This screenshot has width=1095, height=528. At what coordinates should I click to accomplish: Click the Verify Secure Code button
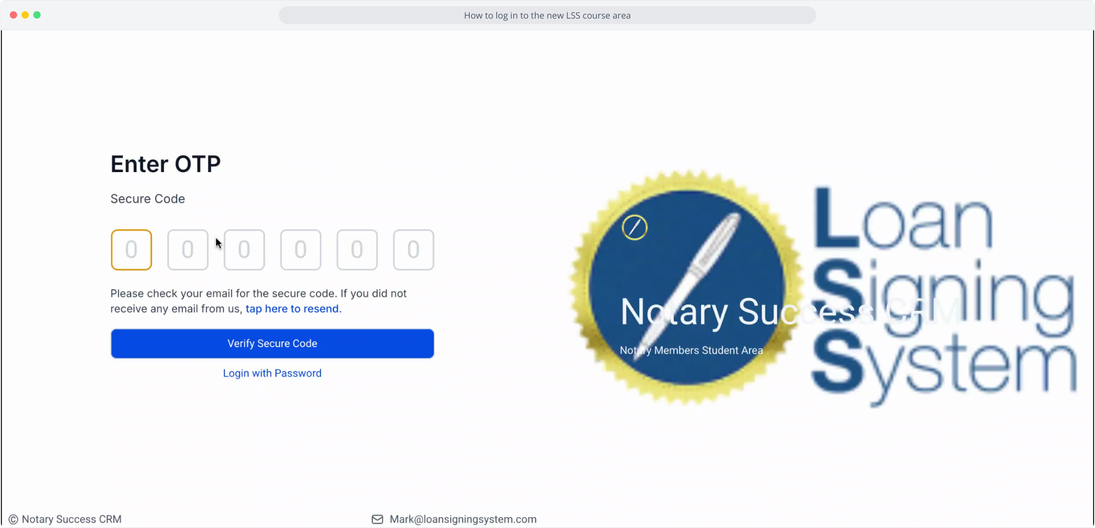tap(273, 343)
